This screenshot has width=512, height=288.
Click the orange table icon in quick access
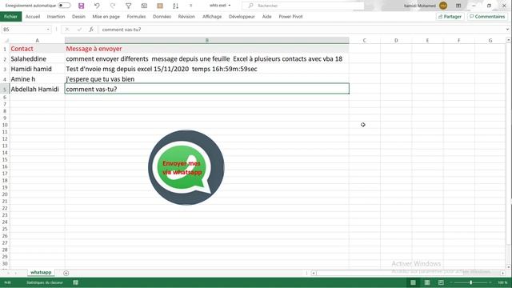pos(160,6)
